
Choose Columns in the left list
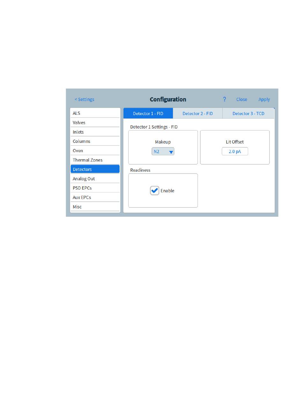click(95, 141)
